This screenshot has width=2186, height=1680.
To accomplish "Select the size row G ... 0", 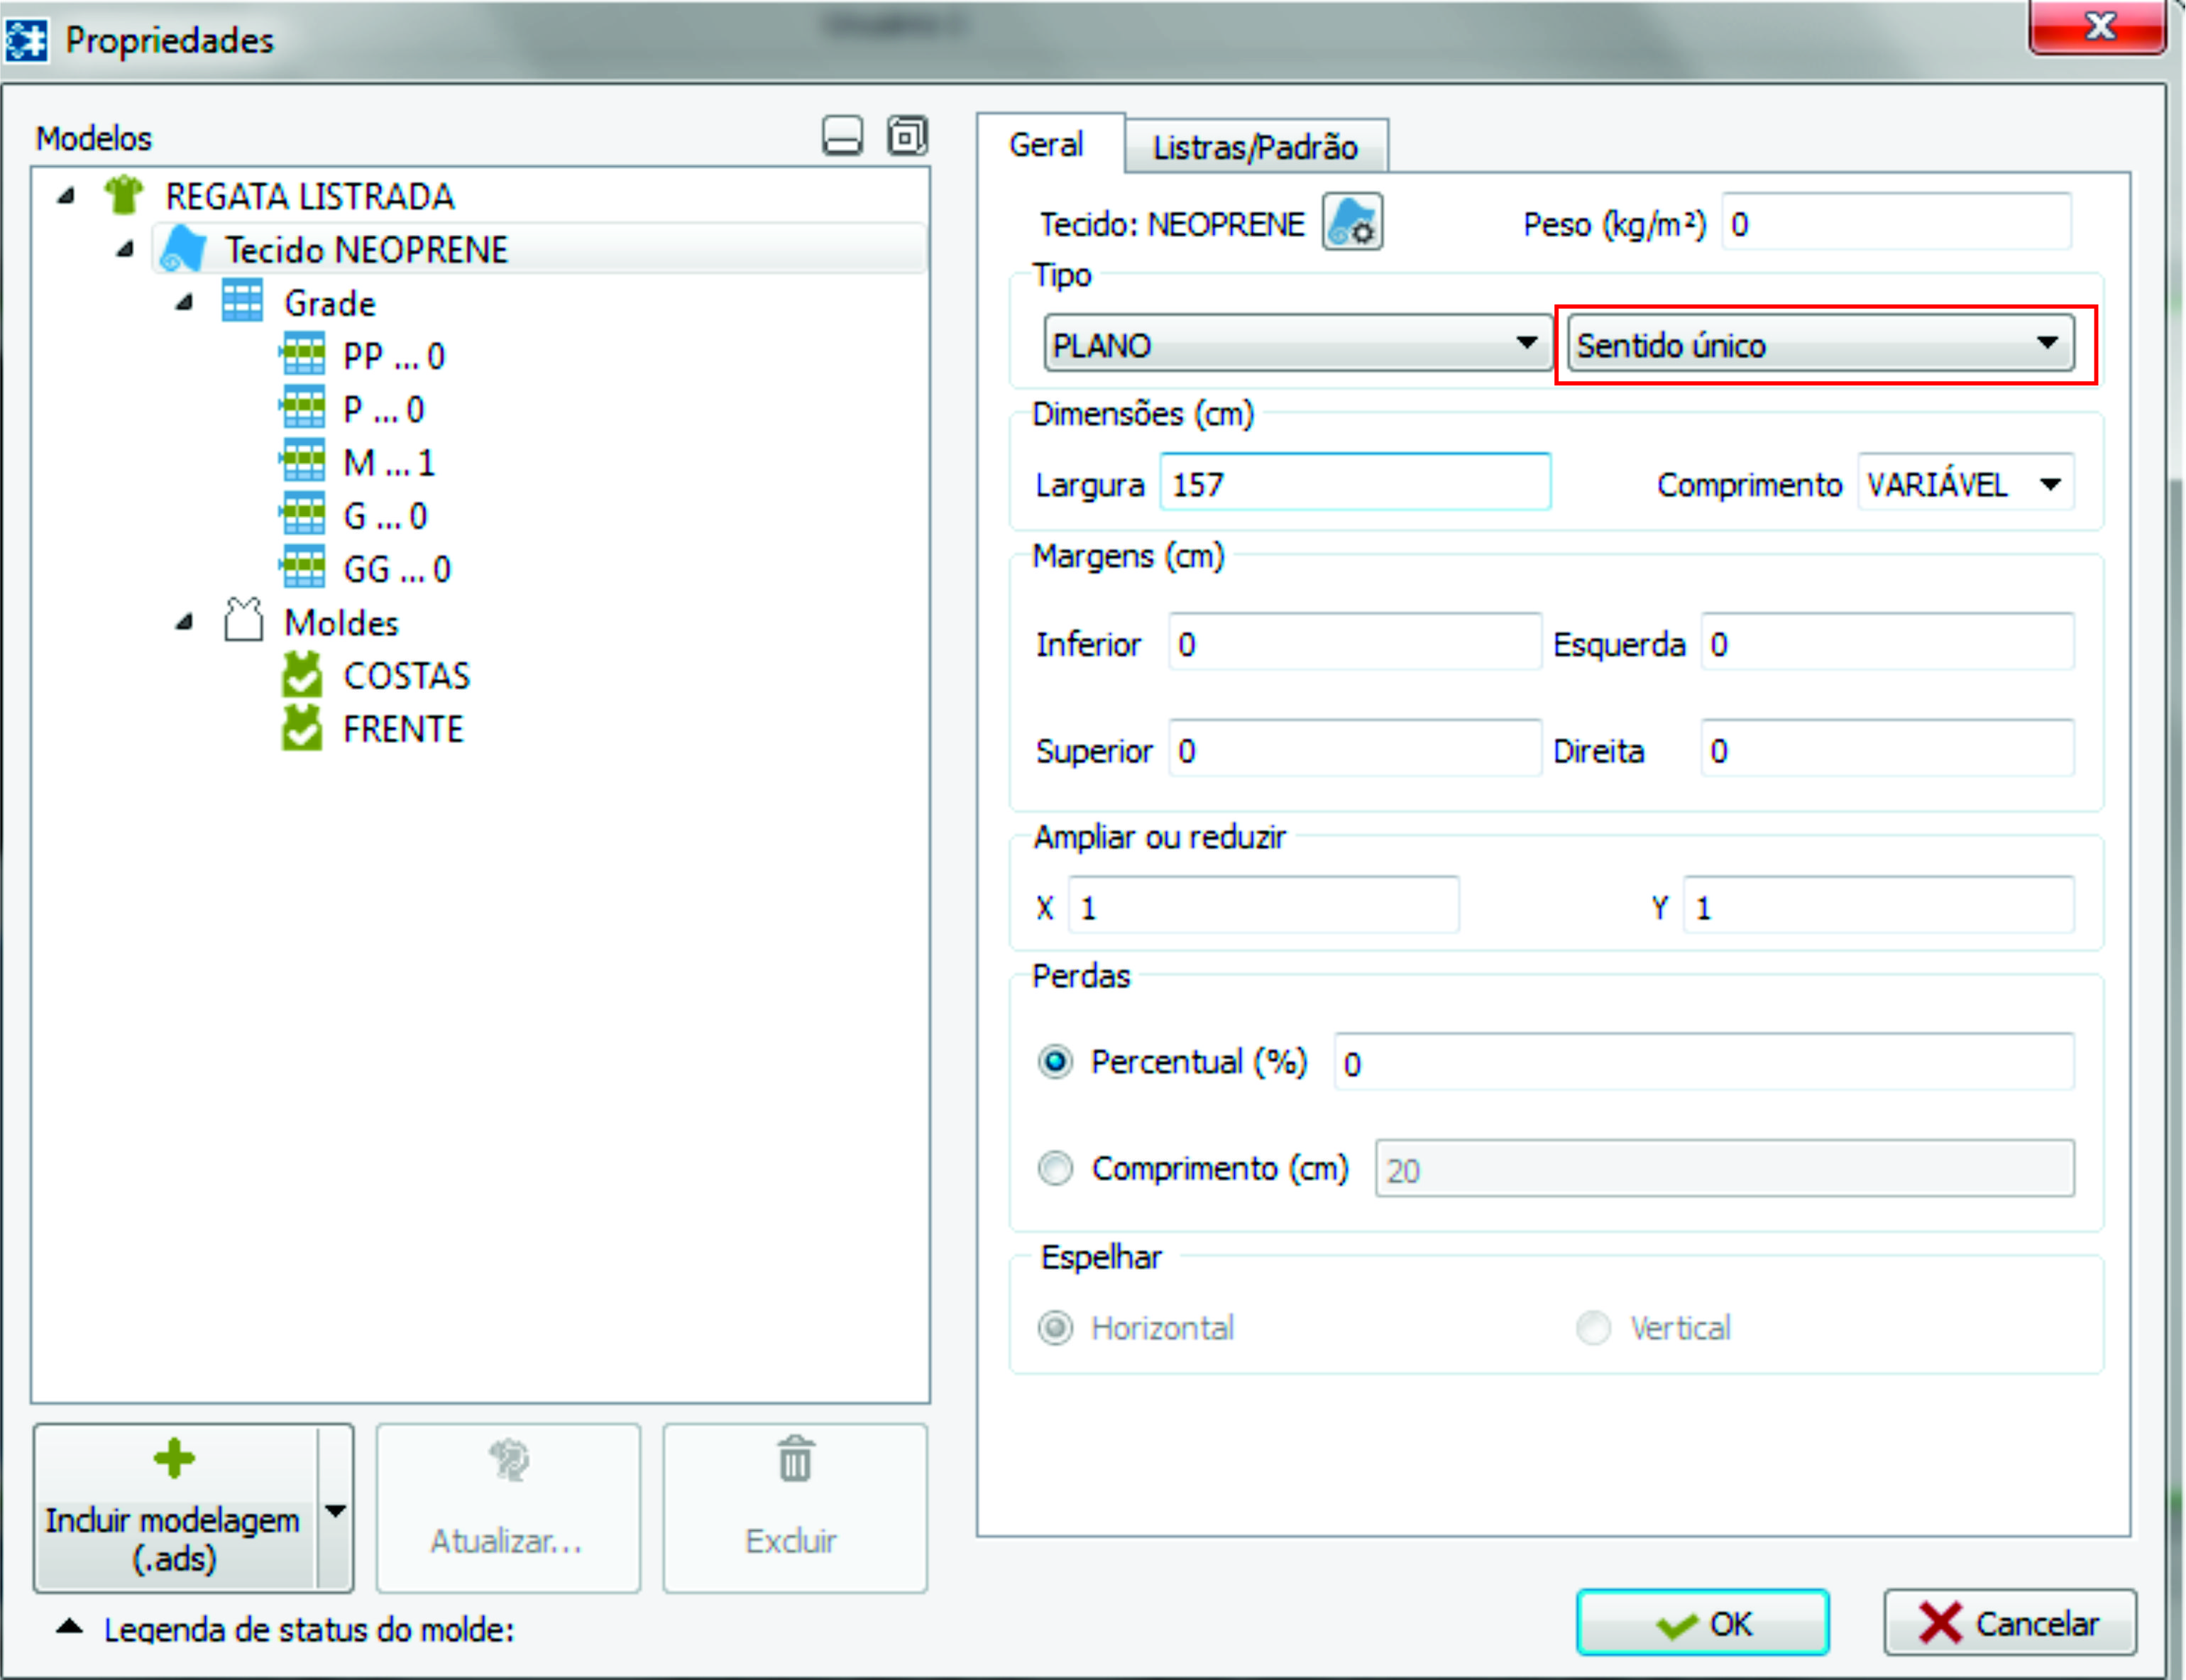I will point(386,515).
